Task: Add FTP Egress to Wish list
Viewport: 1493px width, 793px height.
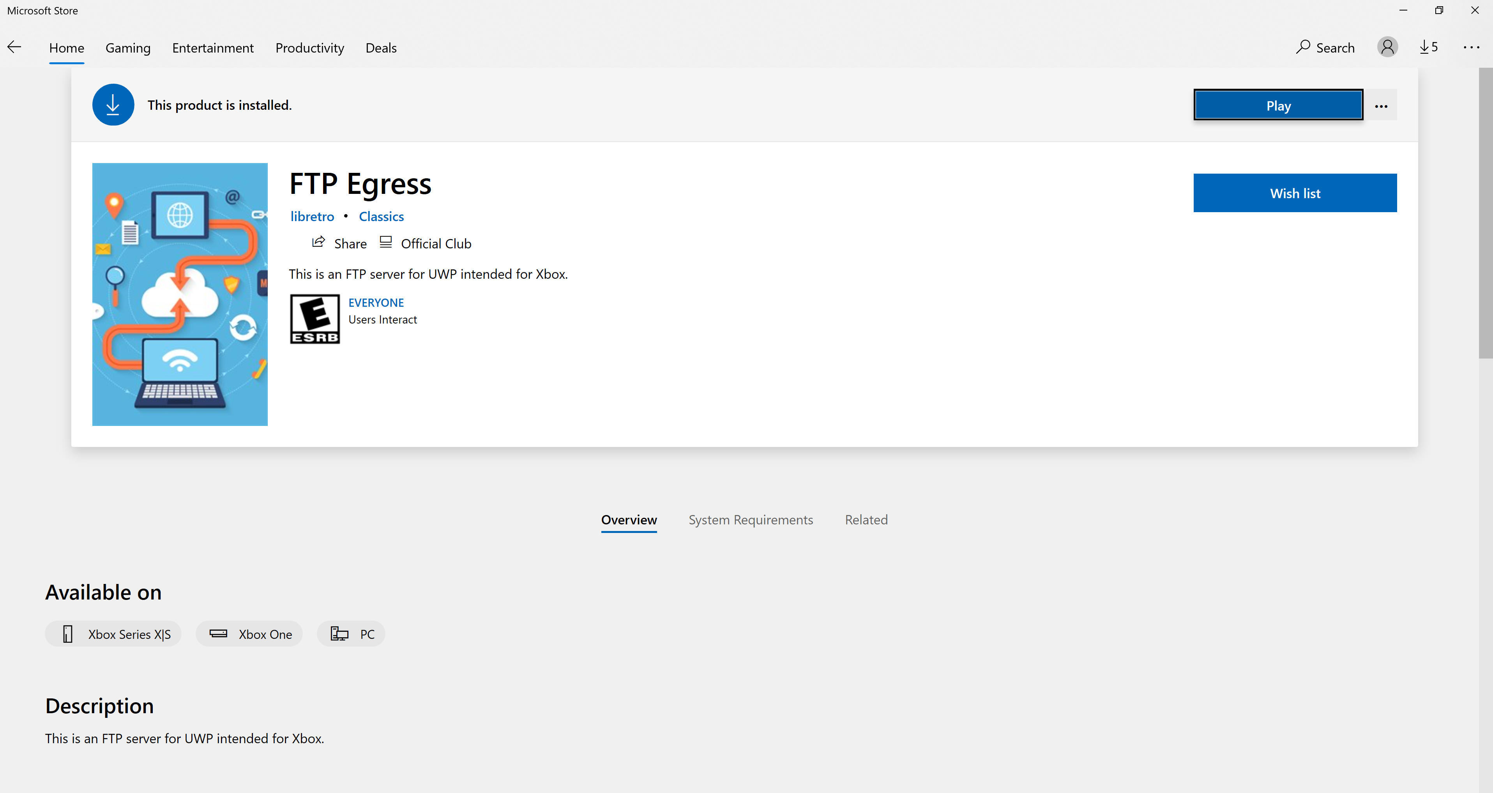Action: 1295,193
